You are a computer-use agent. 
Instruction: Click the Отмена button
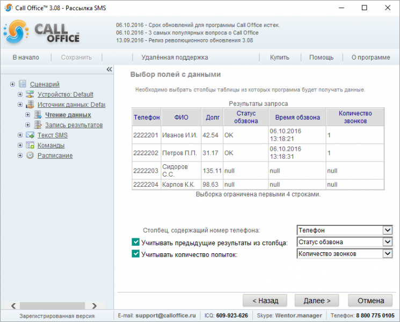pyautogui.click(x=370, y=301)
